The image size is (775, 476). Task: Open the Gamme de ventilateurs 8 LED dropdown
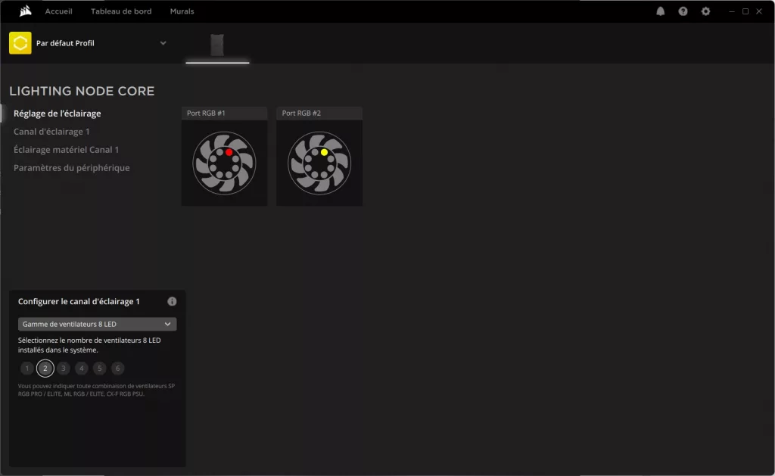point(98,324)
